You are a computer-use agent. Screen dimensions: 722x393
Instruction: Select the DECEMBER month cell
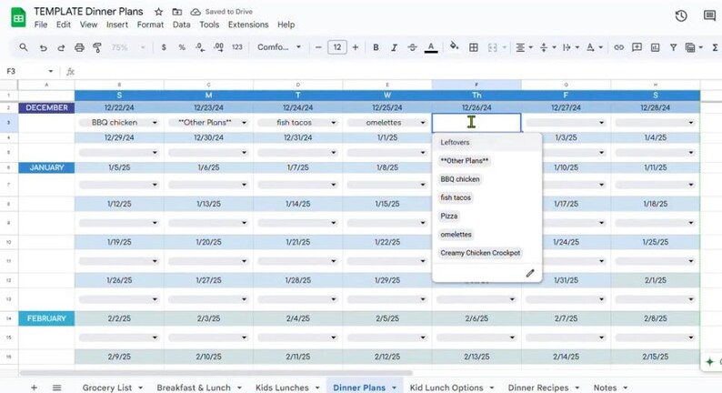click(x=46, y=108)
